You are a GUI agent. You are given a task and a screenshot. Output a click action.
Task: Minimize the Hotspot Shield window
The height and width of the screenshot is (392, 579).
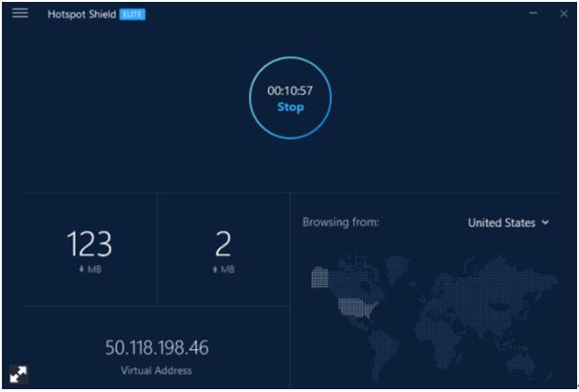point(533,13)
